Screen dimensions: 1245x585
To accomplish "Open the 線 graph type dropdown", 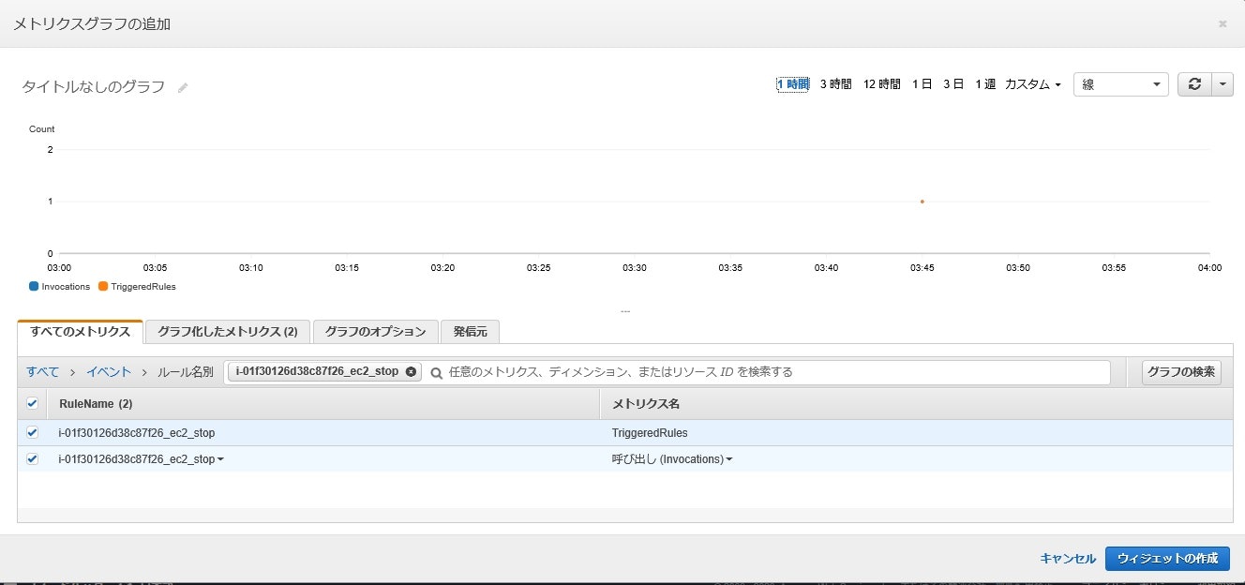I will click(1120, 84).
